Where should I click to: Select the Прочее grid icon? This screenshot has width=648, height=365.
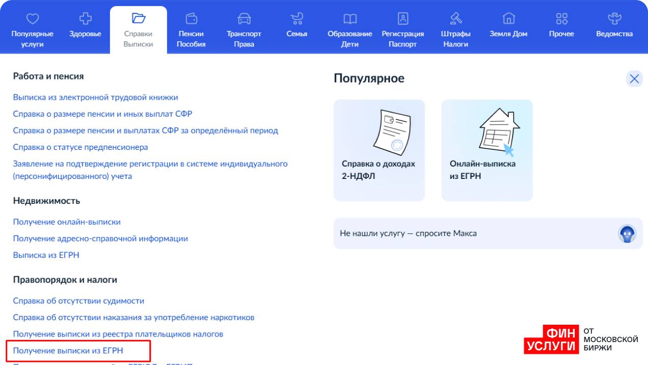click(x=561, y=19)
